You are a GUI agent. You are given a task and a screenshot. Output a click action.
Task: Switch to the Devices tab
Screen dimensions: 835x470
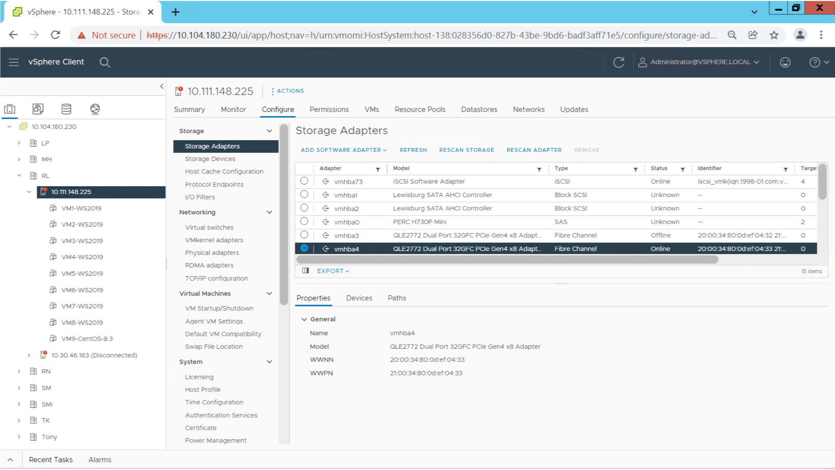click(359, 298)
